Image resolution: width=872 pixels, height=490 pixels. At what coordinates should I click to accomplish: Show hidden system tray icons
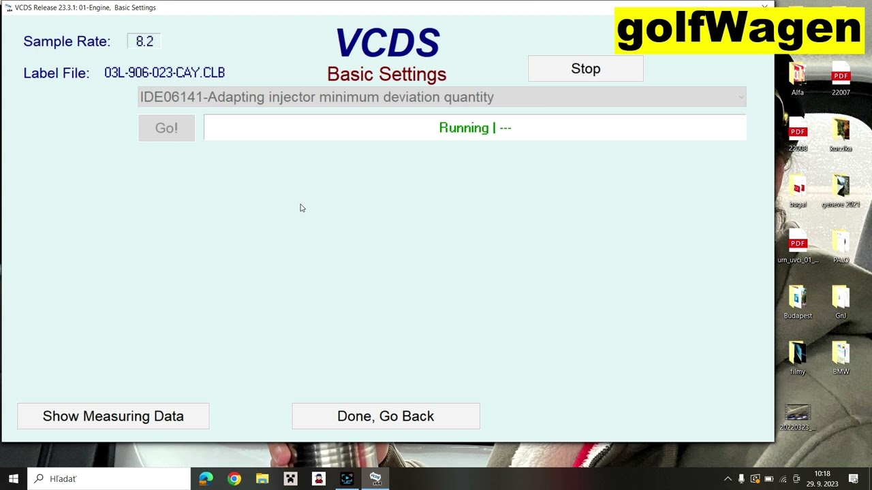[x=728, y=479]
